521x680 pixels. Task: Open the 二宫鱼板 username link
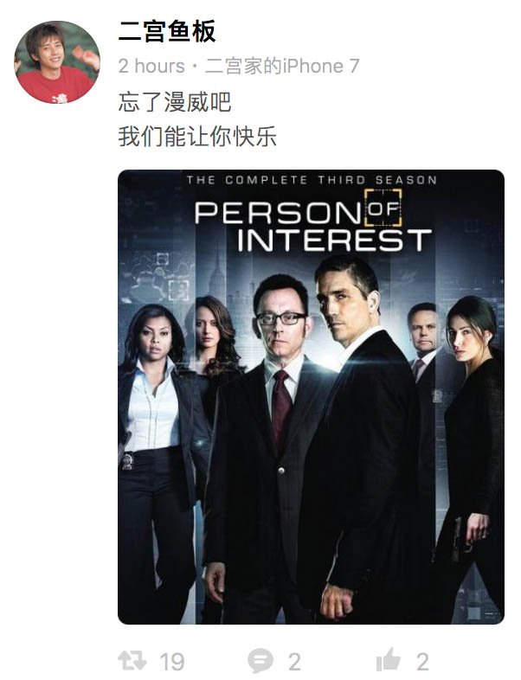pyautogui.click(x=167, y=32)
